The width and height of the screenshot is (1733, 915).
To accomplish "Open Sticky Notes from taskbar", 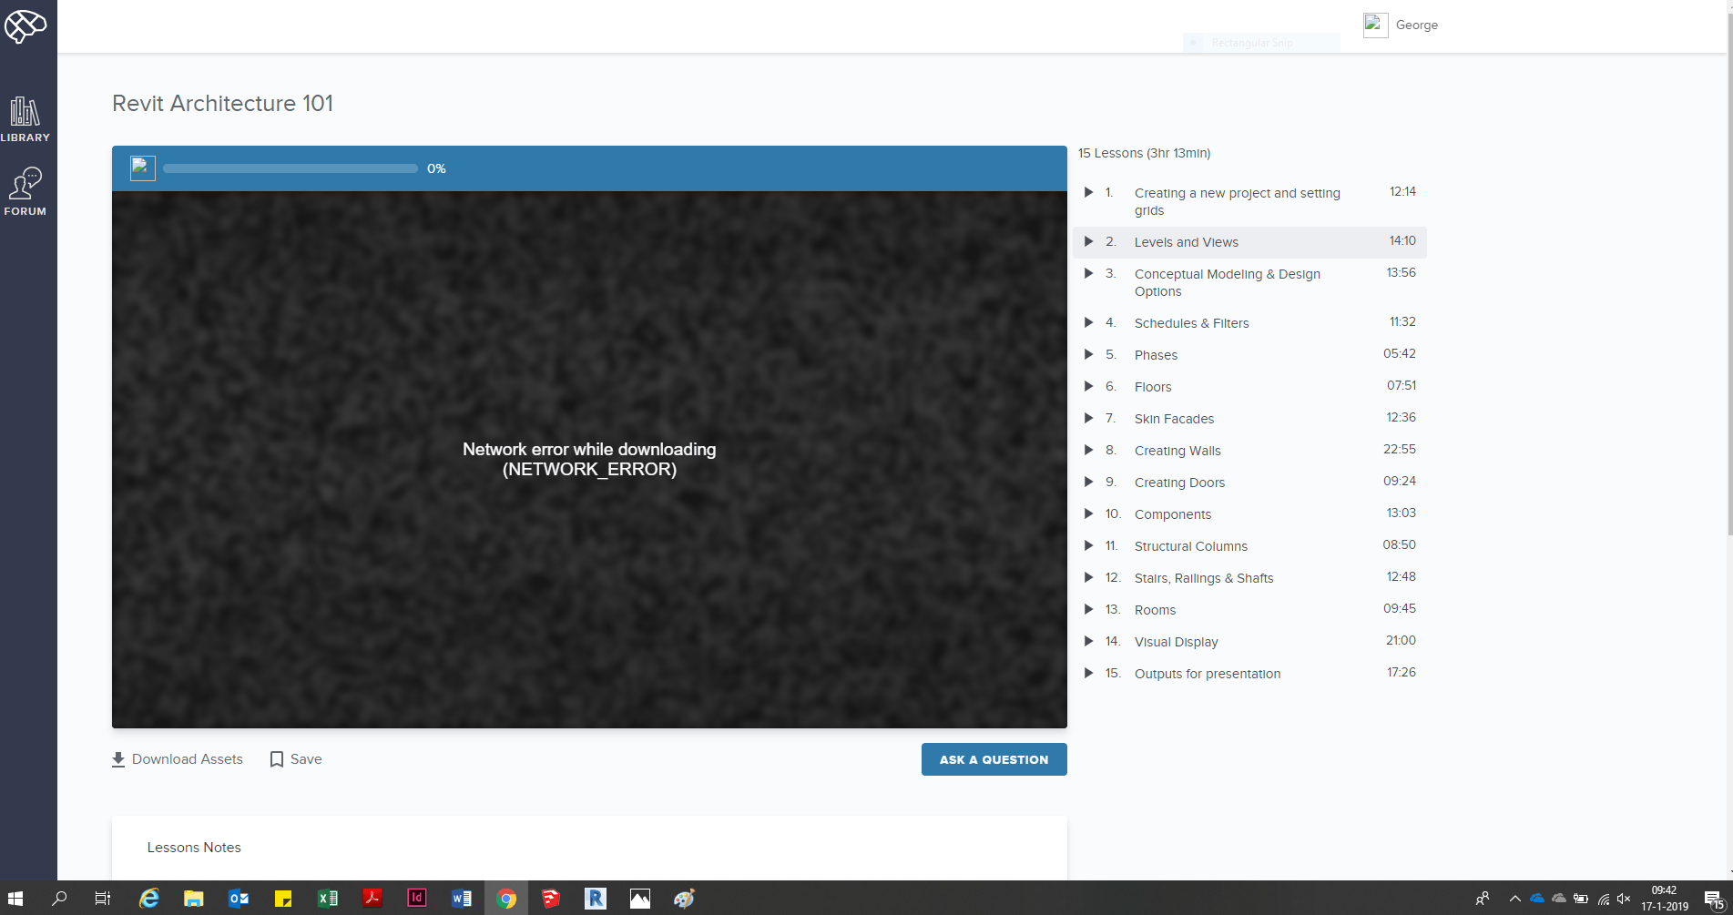I will 282,899.
